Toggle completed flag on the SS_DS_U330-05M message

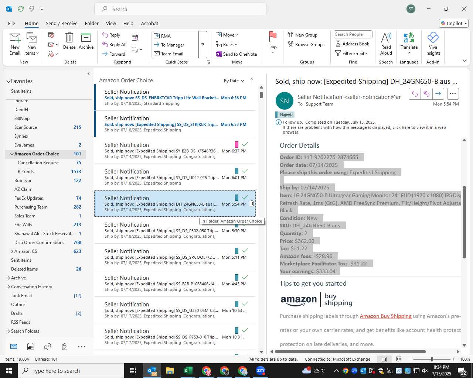(245, 304)
